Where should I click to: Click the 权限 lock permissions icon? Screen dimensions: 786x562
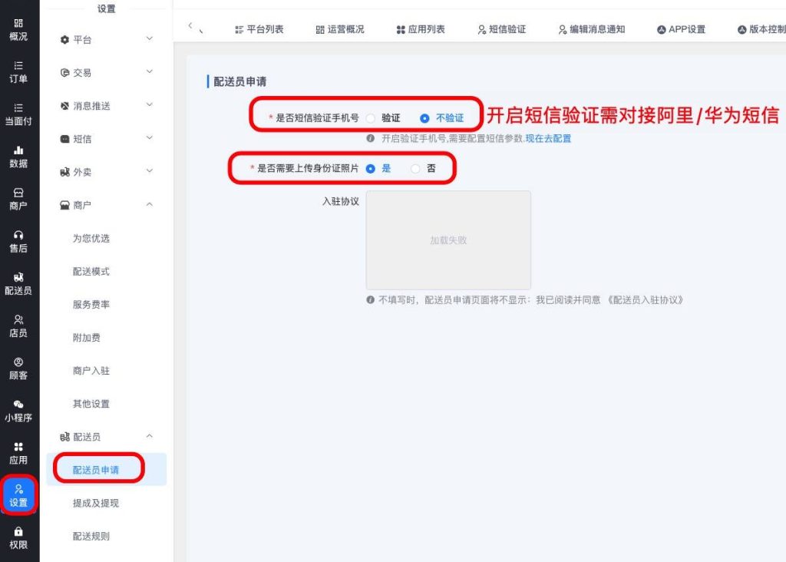pos(18,538)
